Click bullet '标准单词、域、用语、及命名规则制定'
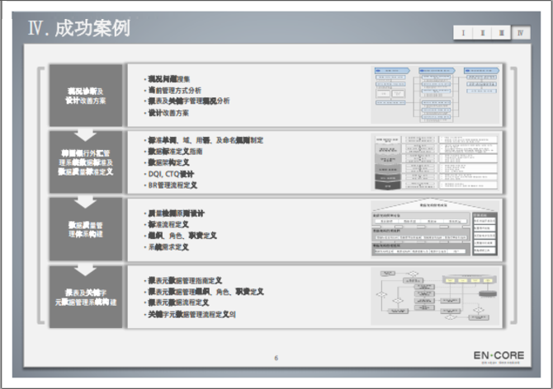Image resolution: width=553 pixels, height=389 pixels. click(206, 140)
